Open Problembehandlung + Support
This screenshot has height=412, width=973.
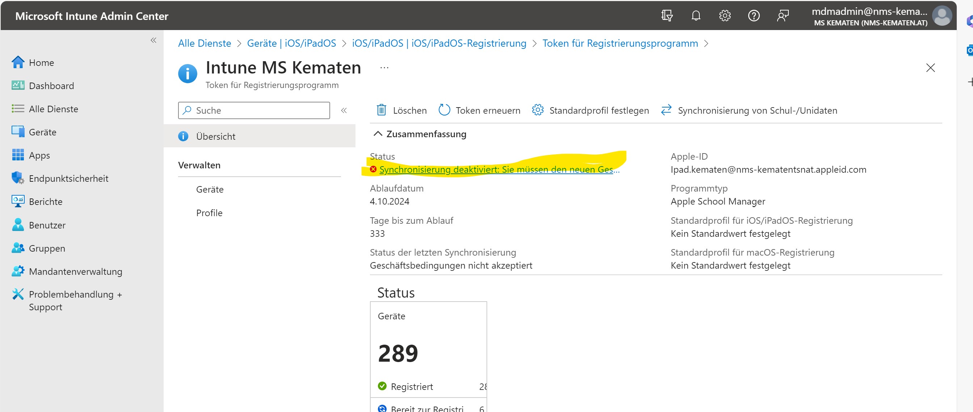67,300
